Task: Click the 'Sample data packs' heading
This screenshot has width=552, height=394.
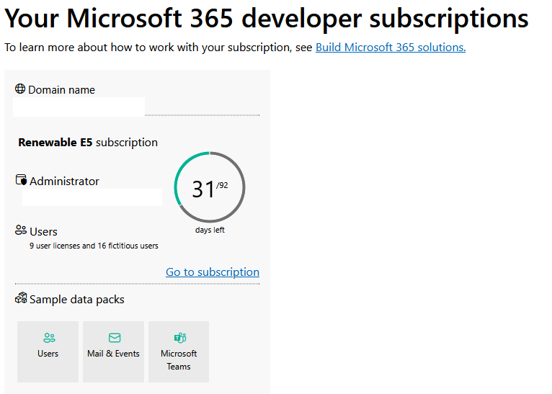Action: [76, 300]
